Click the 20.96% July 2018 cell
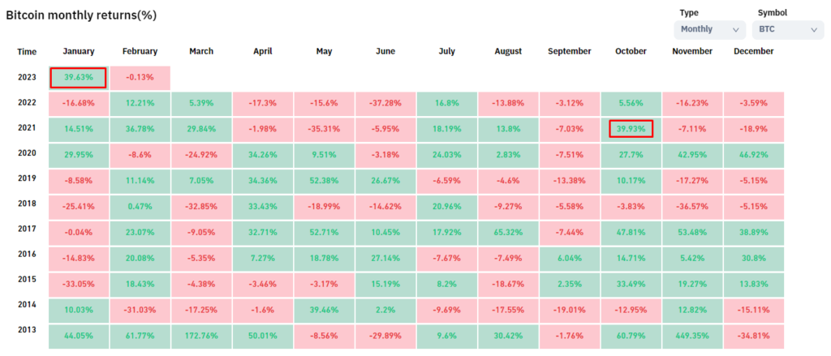This screenshot has height=356, width=831. point(446,207)
